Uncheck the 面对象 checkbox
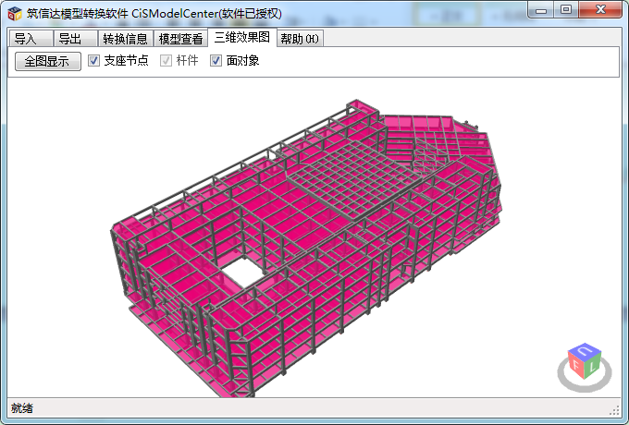 point(216,61)
